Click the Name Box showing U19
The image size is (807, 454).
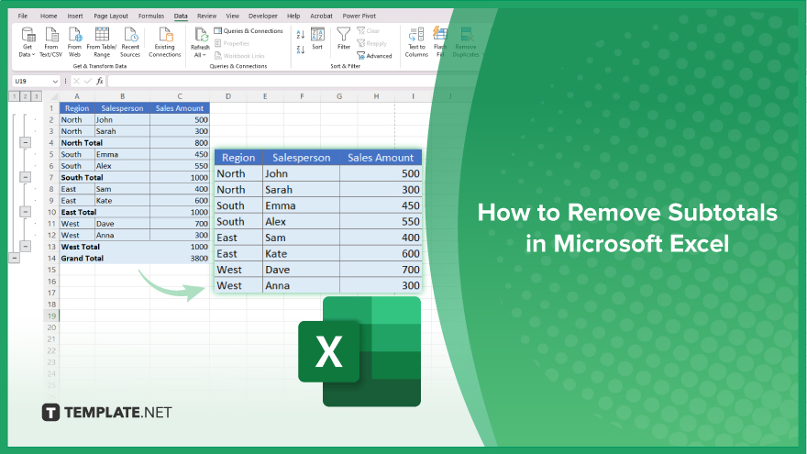pyautogui.click(x=32, y=82)
